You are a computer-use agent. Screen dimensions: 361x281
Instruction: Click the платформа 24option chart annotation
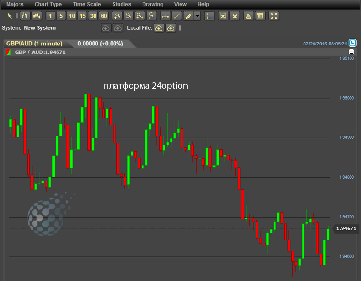click(146, 86)
